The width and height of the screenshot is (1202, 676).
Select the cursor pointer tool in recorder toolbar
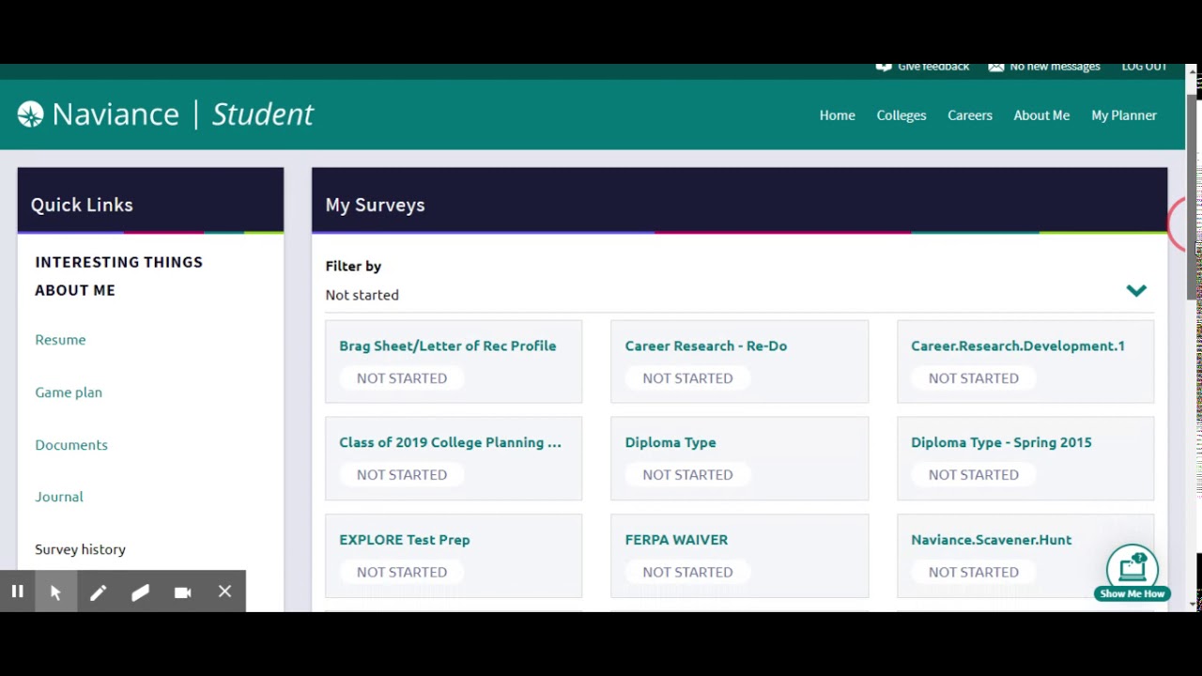pos(55,592)
